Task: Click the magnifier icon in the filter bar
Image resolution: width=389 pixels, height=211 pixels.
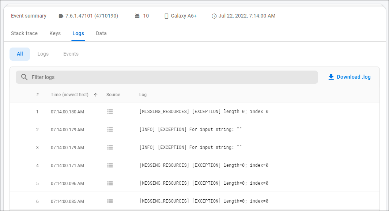Action: point(24,77)
